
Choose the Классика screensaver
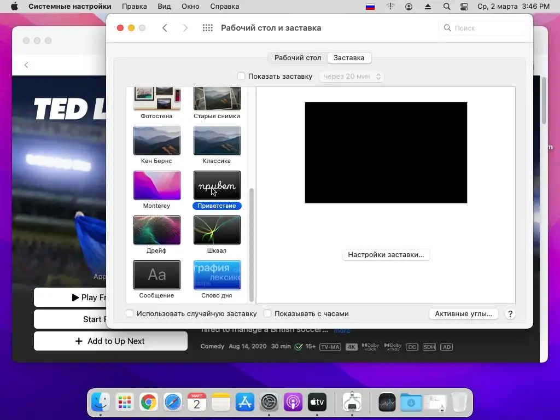pyautogui.click(x=217, y=141)
